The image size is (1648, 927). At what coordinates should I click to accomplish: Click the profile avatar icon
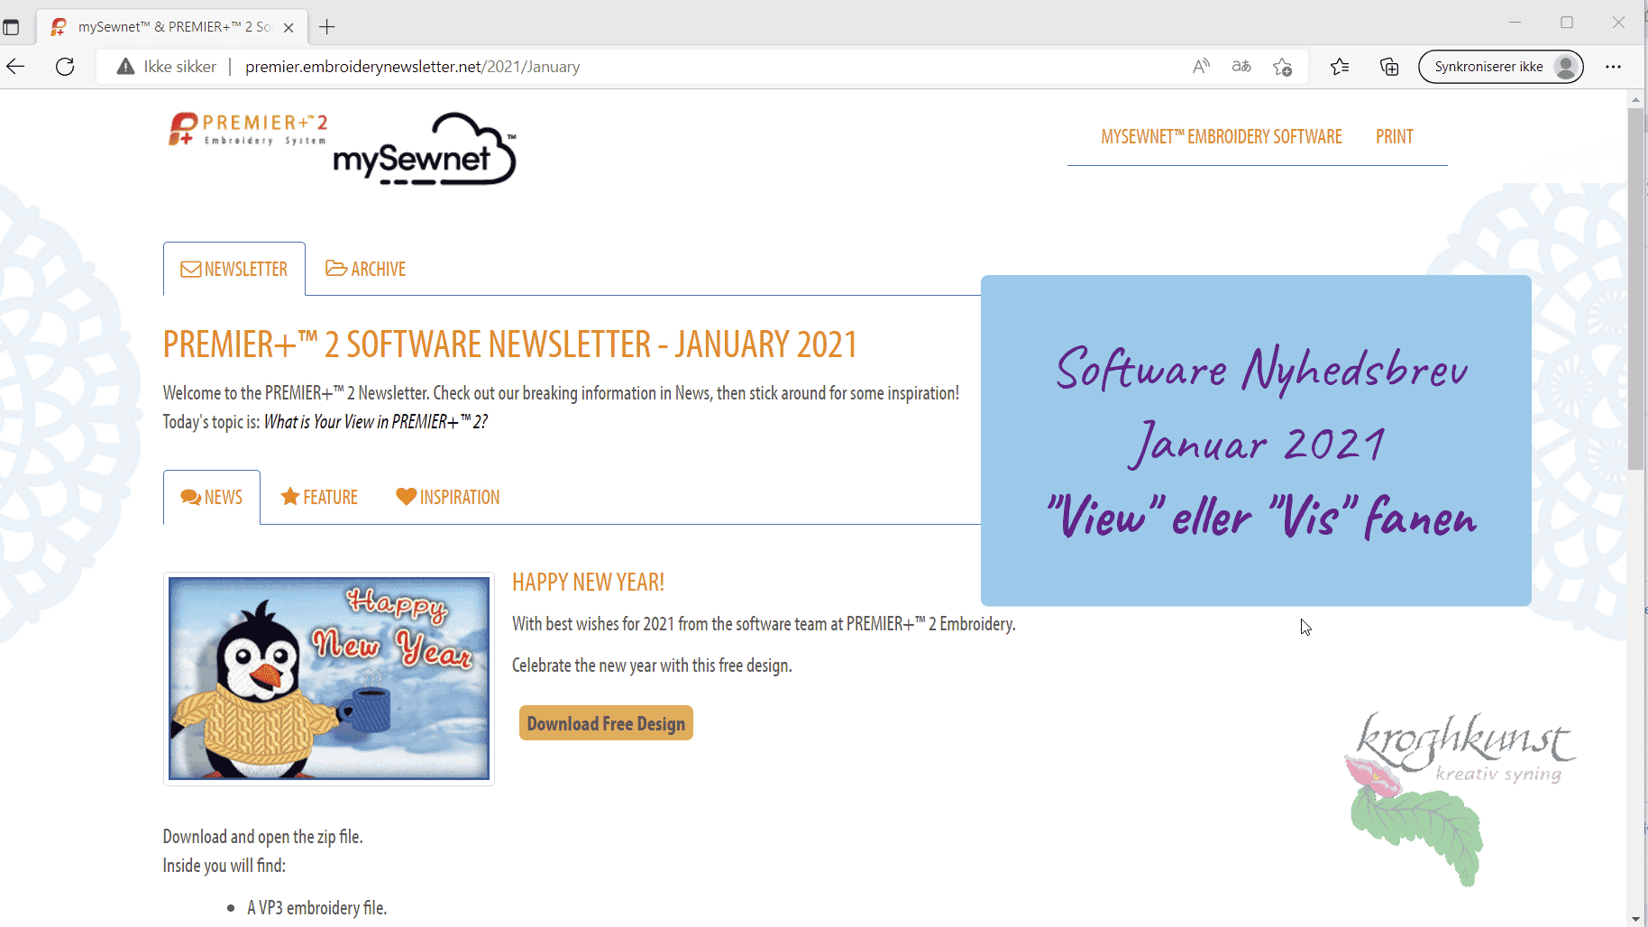click(x=1567, y=67)
